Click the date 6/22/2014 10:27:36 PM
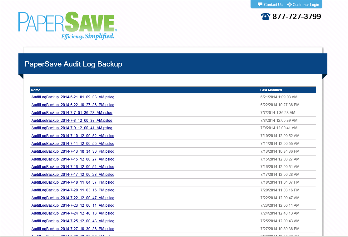The image size is (348, 237). click(280, 105)
